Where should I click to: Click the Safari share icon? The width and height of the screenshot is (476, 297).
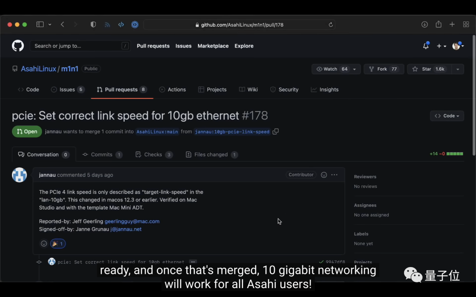pyautogui.click(x=439, y=25)
